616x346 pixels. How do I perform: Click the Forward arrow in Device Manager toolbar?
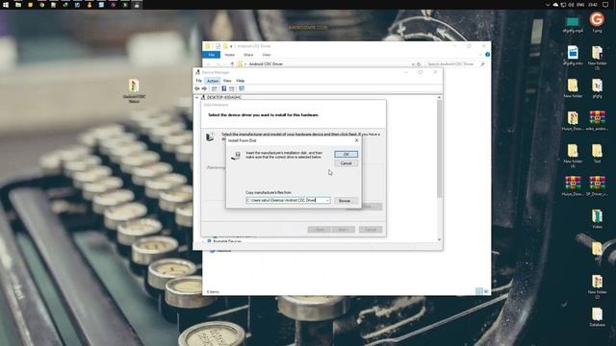click(x=204, y=88)
